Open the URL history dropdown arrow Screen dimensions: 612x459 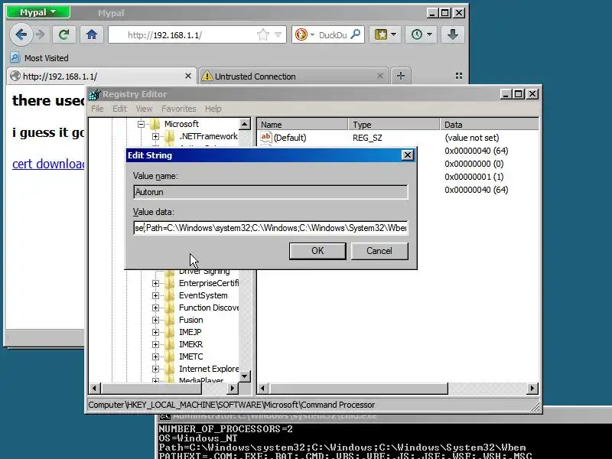point(278,34)
